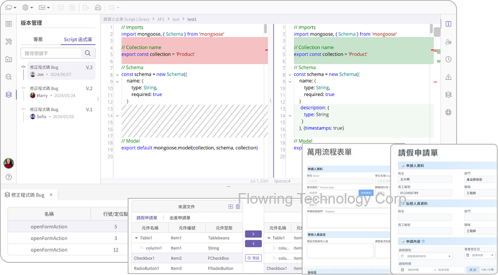498x275 pixels.
Task: Click the history clock icon on right sidebar
Action: coord(448,59)
